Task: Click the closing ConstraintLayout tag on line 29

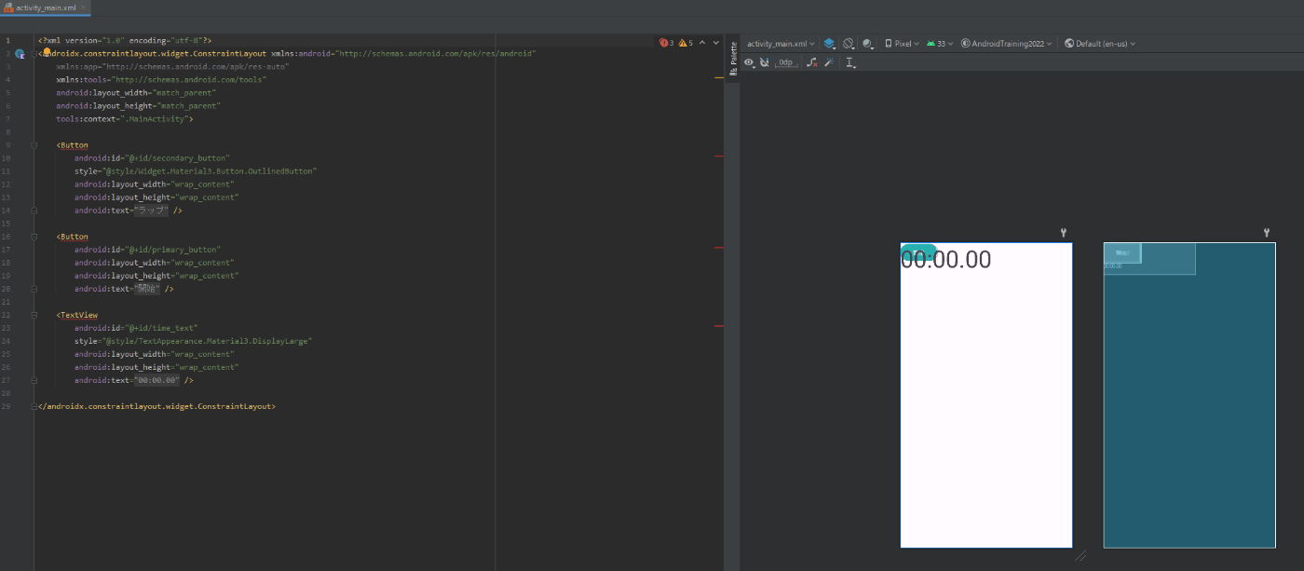Action: tap(156, 406)
